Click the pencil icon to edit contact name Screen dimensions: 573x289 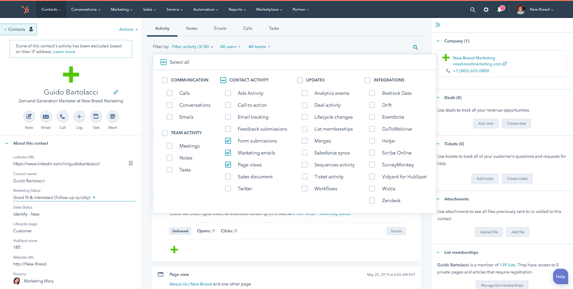tap(116, 92)
